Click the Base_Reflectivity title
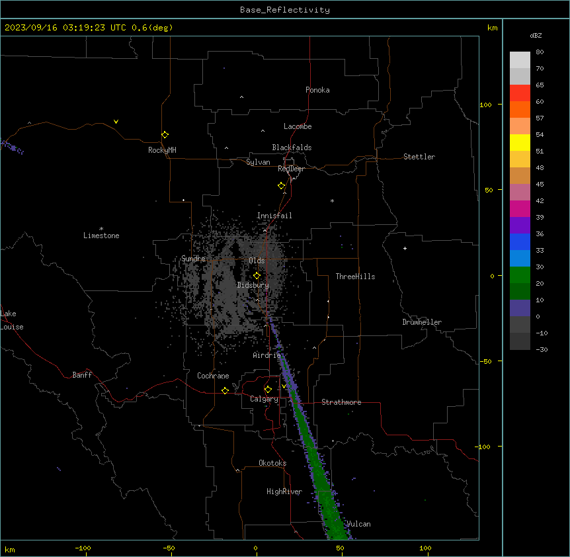This screenshot has width=570, height=557. click(x=285, y=10)
